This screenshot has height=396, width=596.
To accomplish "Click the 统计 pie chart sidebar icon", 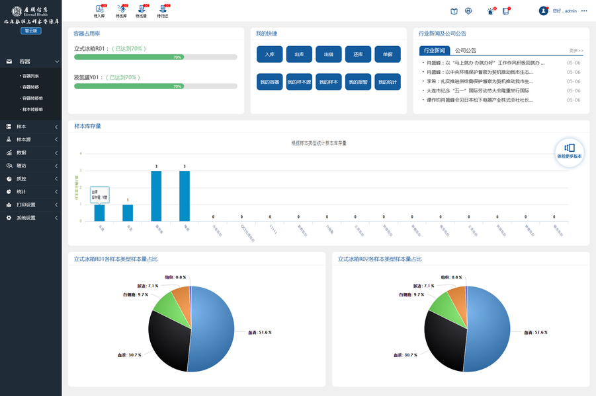I will [x=9, y=191].
